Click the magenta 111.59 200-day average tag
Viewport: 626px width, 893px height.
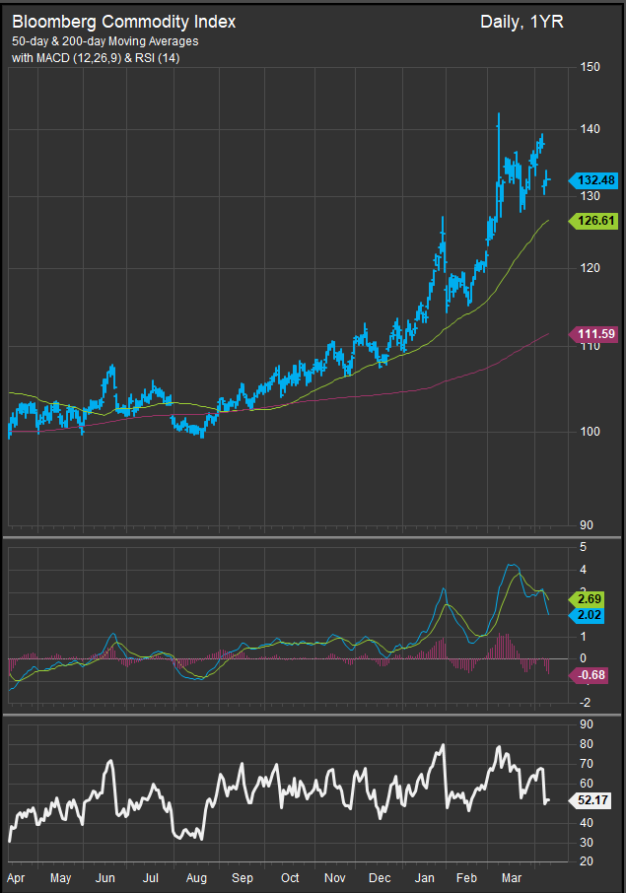pos(595,334)
